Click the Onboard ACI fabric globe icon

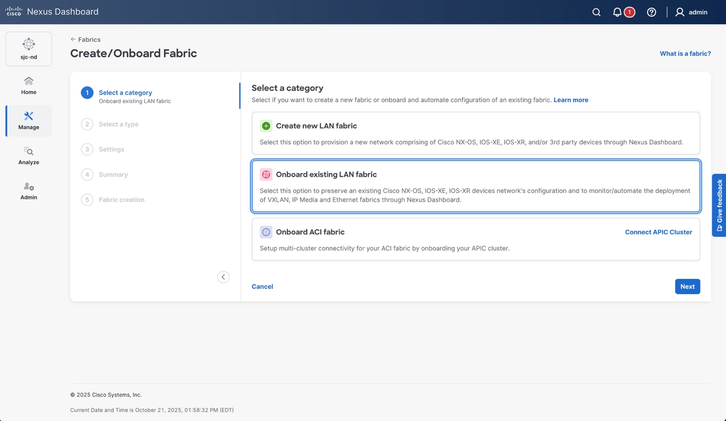click(x=266, y=232)
